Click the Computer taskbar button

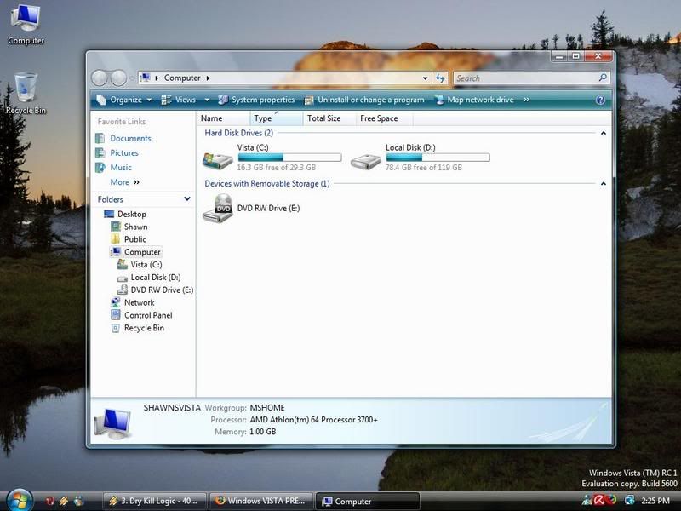tap(368, 502)
